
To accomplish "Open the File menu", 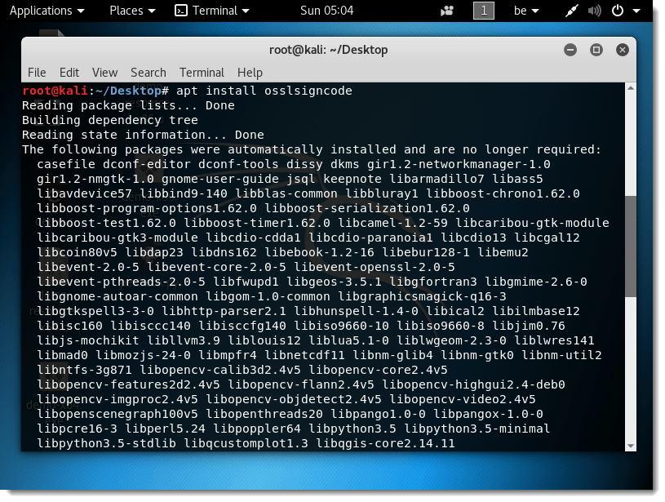I will click(37, 72).
